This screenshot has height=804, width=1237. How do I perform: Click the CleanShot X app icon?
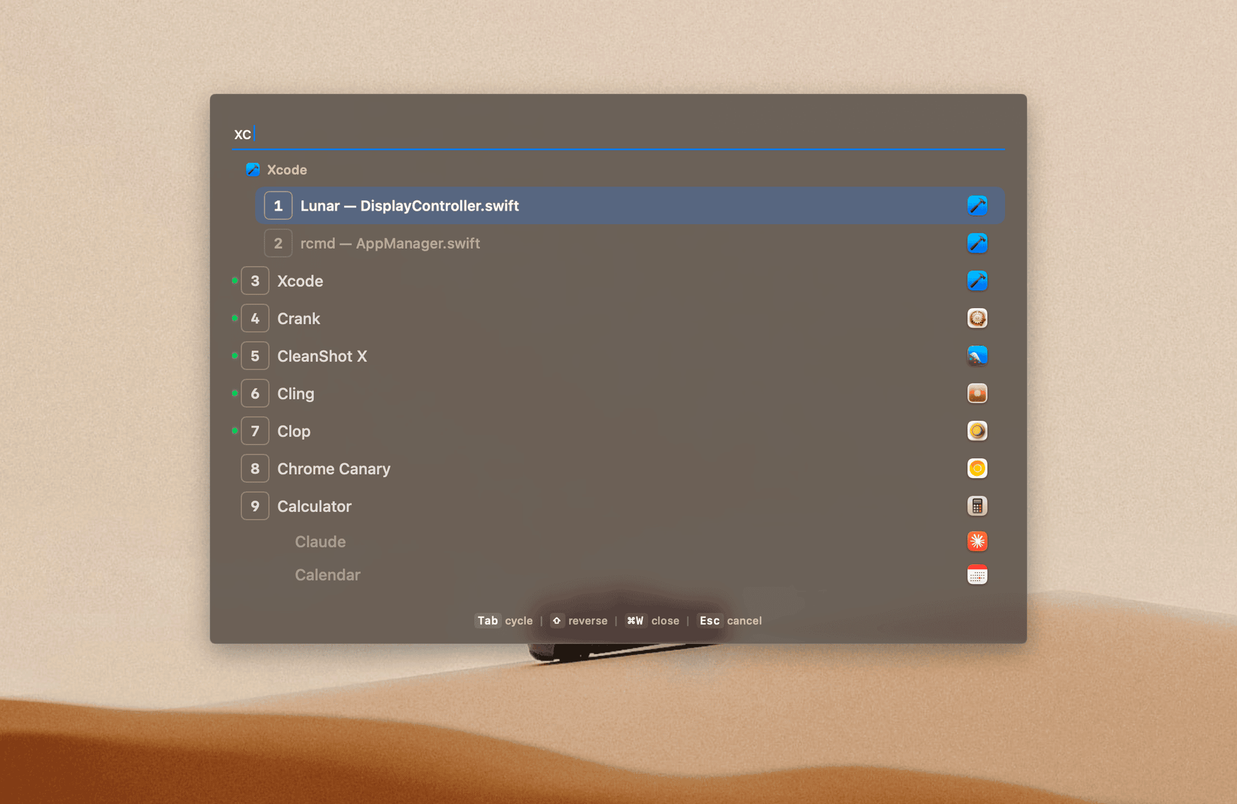977,356
